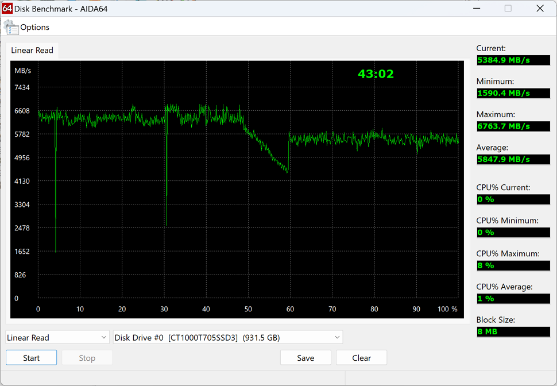Select the Current speed value field
This screenshot has width=557, height=386.
tap(513, 60)
